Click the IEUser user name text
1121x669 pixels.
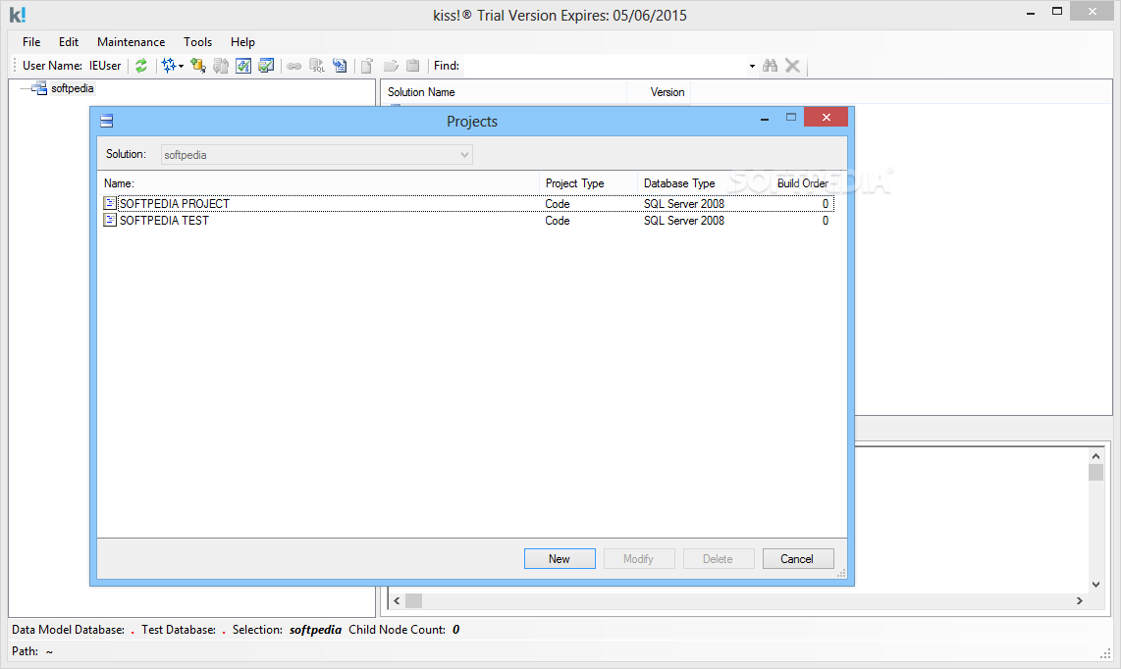[x=105, y=66]
